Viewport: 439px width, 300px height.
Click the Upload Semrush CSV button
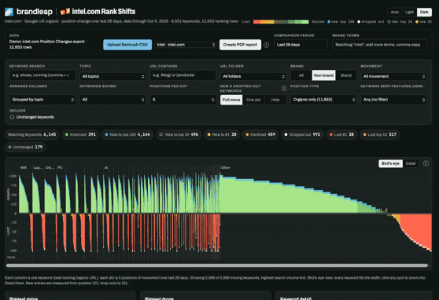pyautogui.click(x=127, y=45)
